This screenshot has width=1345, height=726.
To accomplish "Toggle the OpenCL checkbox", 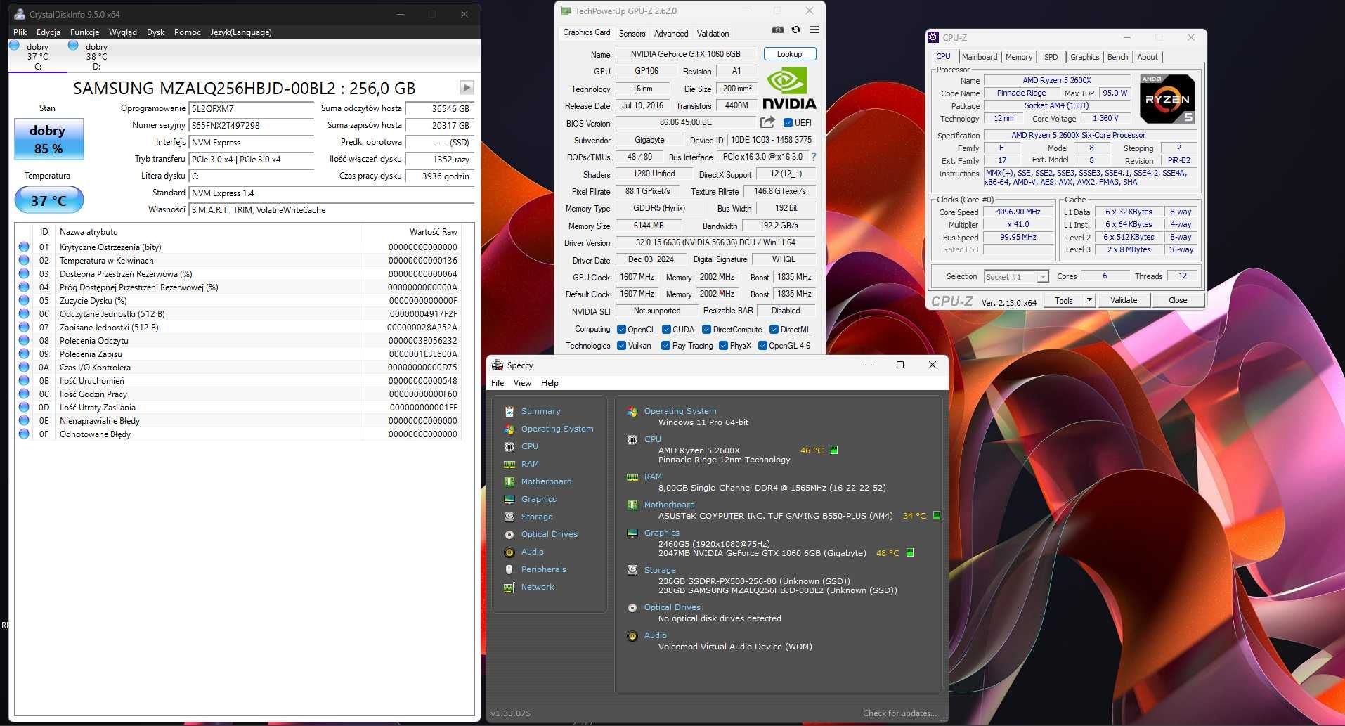I will [x=621, y=329].
